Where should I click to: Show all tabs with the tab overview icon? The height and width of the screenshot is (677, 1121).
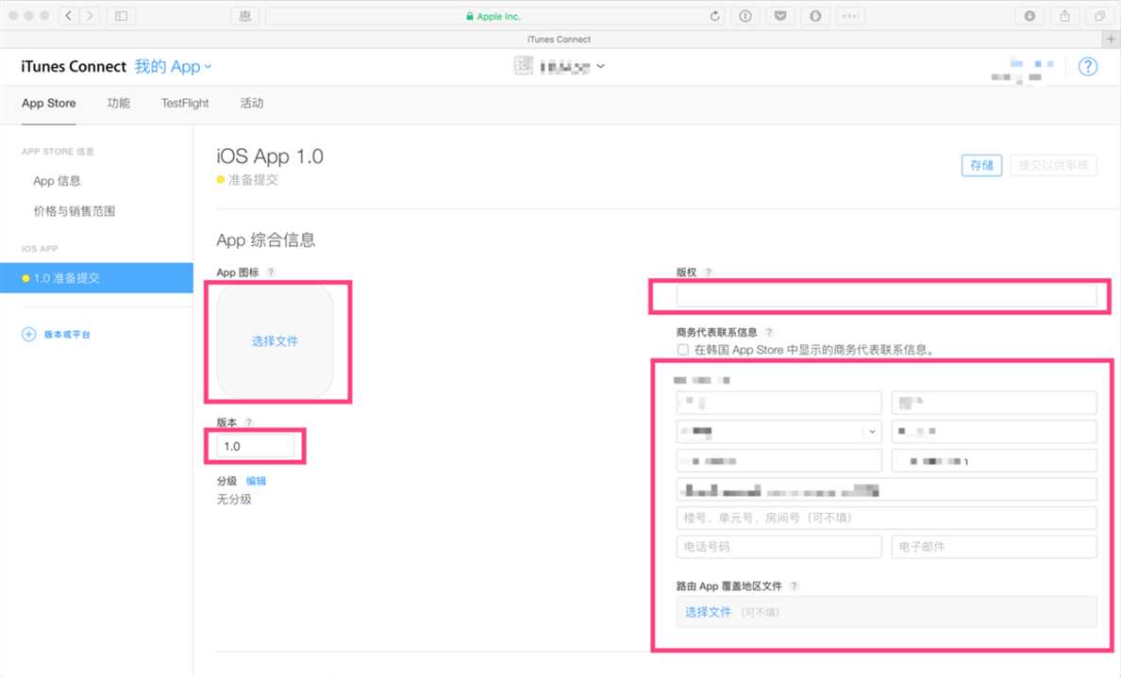coord(1099,16)
